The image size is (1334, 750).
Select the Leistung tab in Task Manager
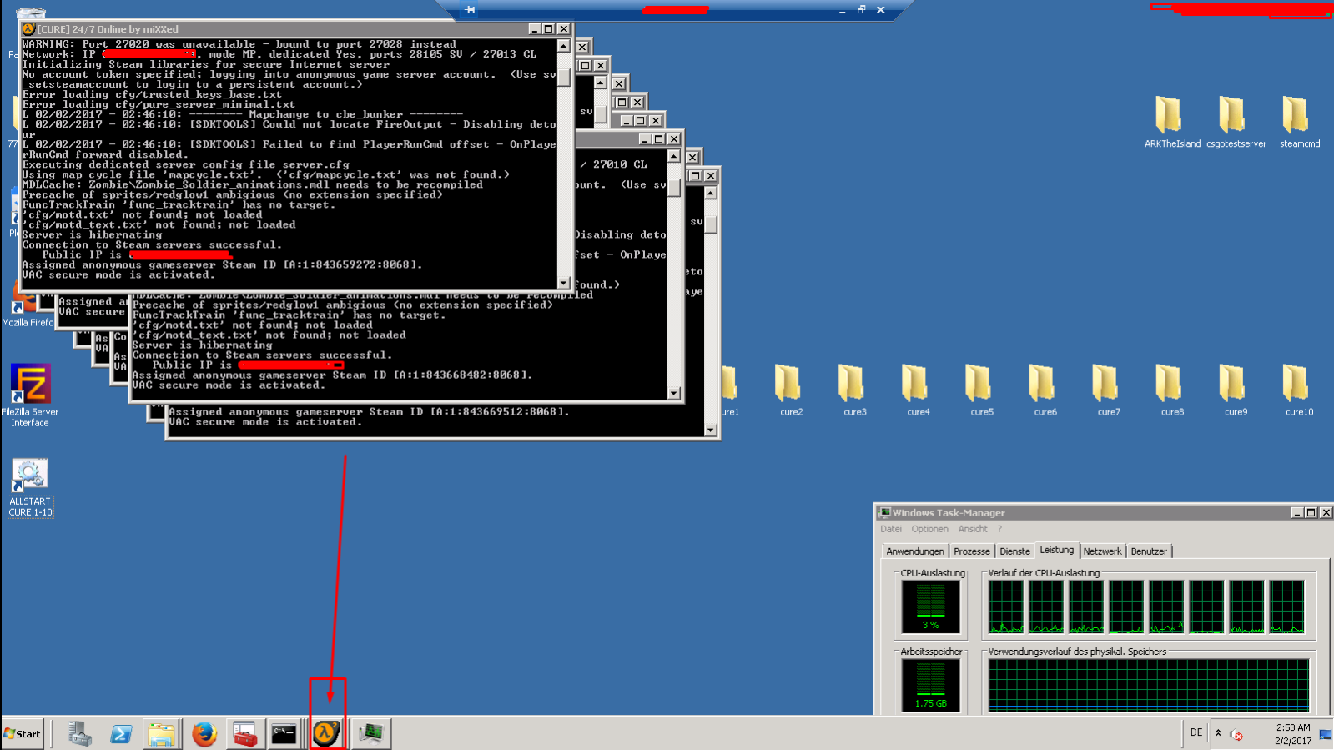tap(1056, 550)
